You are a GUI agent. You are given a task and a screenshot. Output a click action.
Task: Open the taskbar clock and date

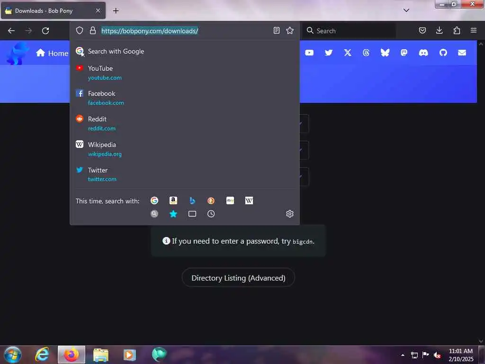[460, 355]
